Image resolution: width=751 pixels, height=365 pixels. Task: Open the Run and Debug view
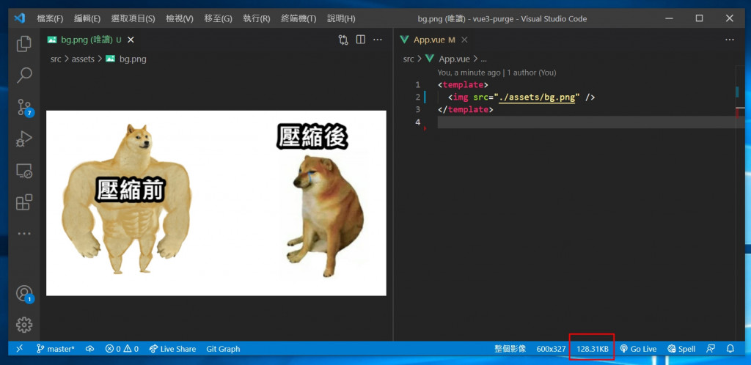coord(24,139)
